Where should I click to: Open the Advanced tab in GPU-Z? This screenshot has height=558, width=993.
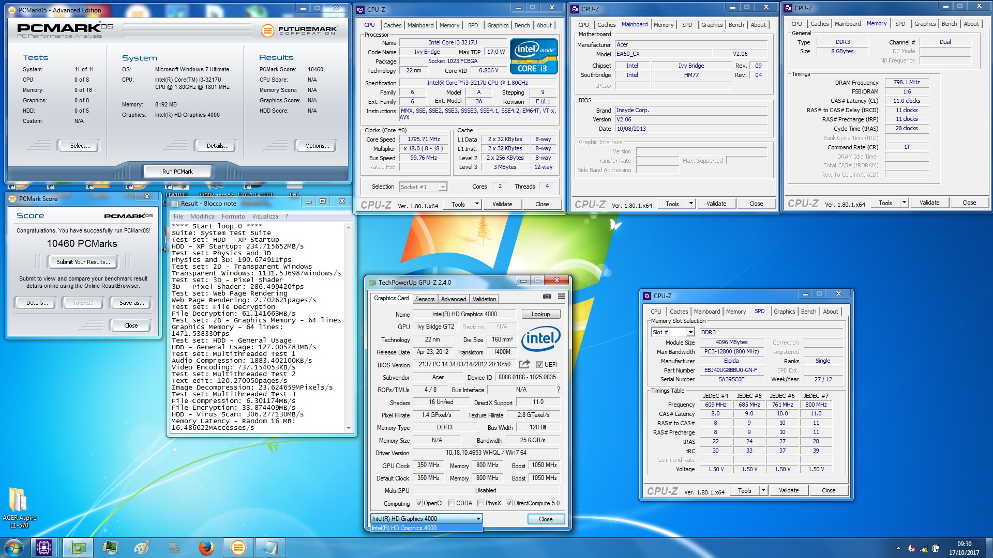[x=454, y=299]
